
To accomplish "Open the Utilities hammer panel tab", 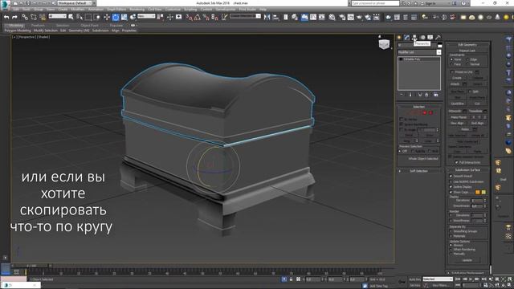I will pyautogui.click(x=438, y=37).
